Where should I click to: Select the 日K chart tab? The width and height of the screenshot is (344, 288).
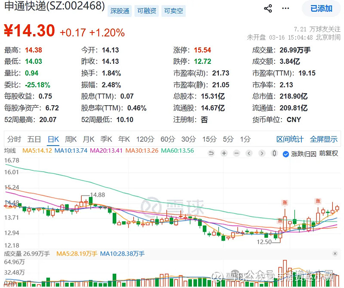coord(53,139)
